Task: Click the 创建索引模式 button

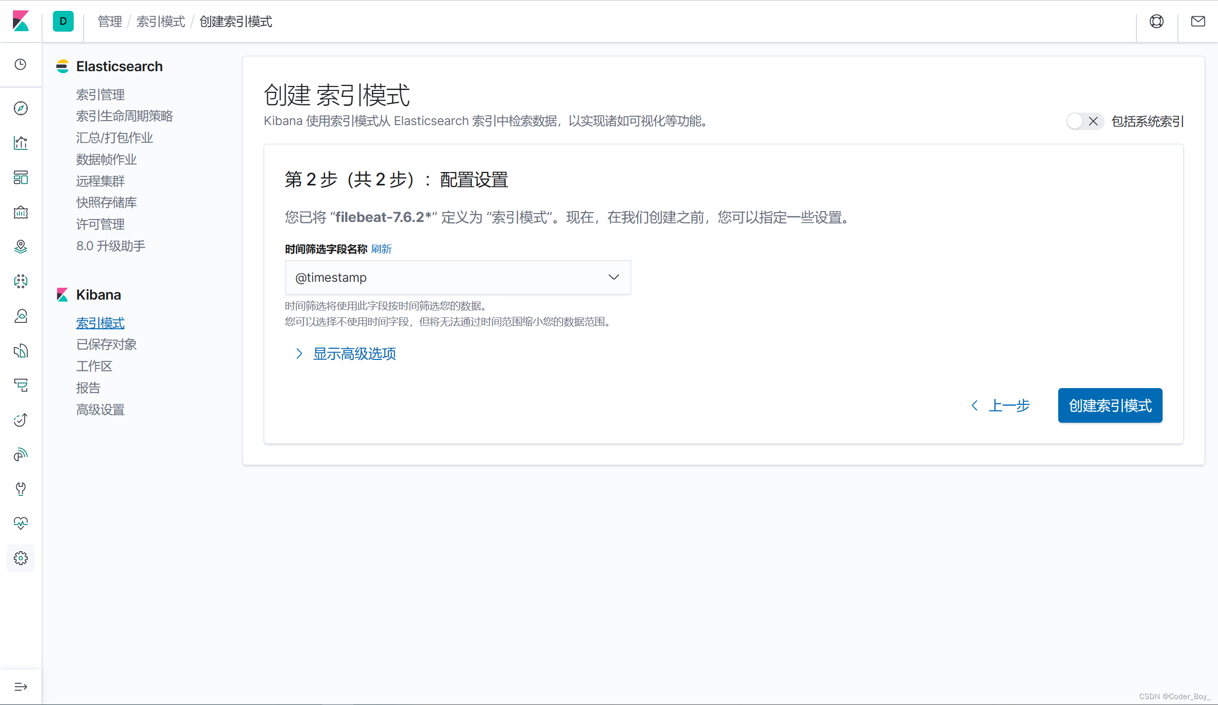Action: pyautogui.click(x=1110, y=405)
